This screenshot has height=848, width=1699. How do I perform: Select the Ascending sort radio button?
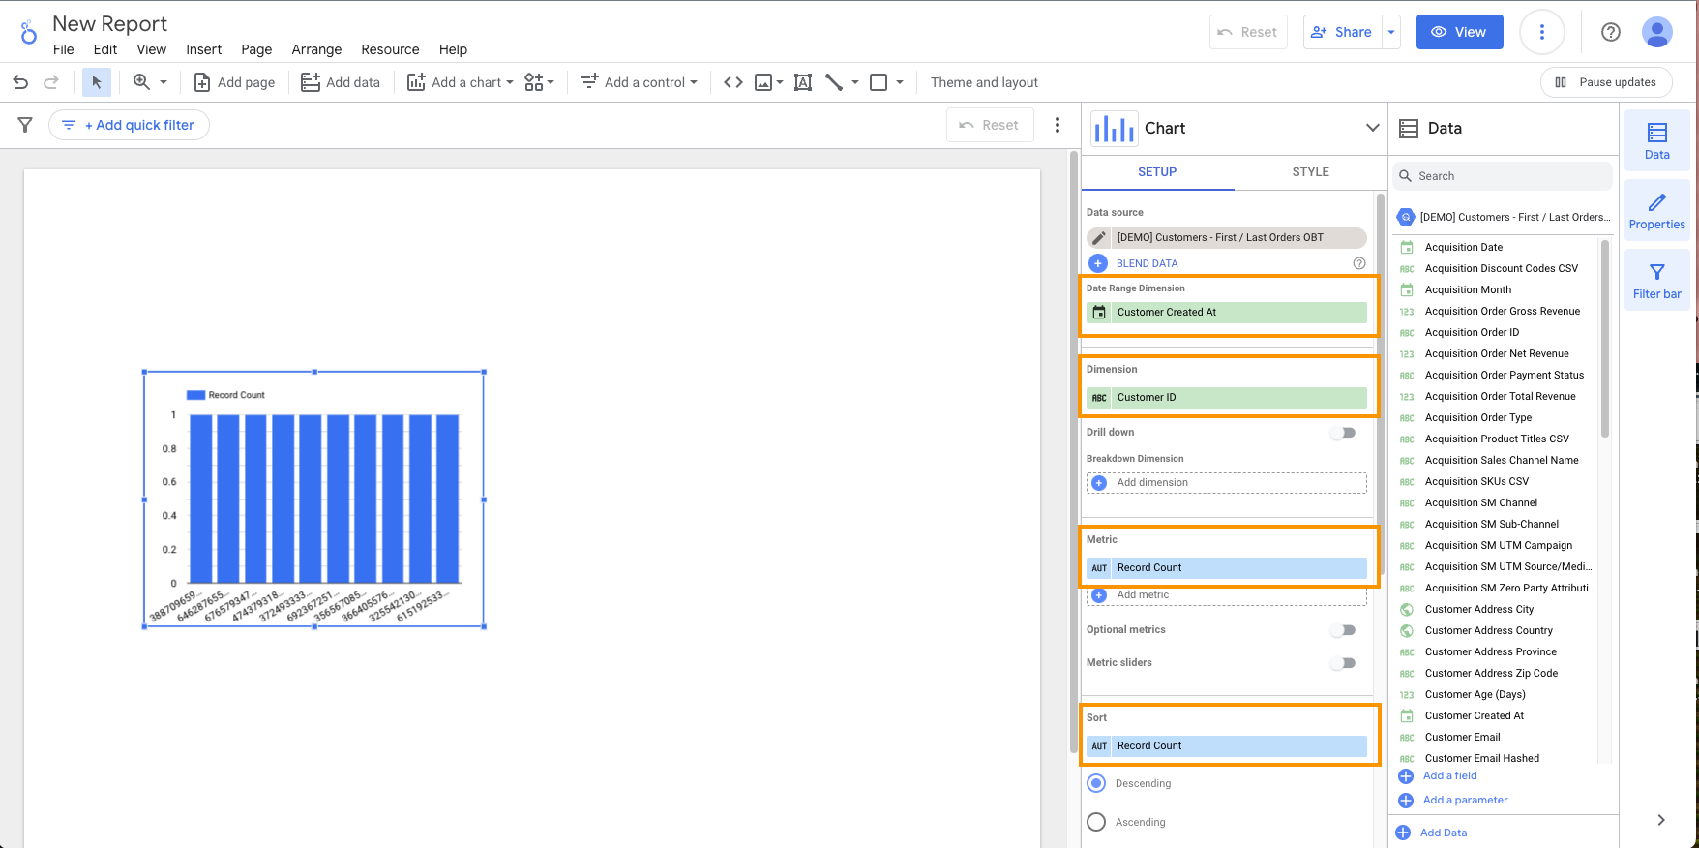click(1096, 822)
